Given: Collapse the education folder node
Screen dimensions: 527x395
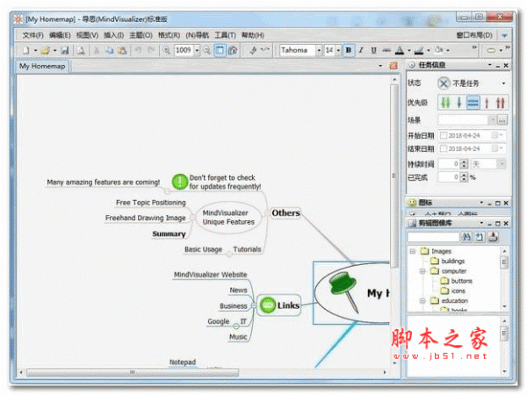Looking at the screenshot, I should (422, 300).
